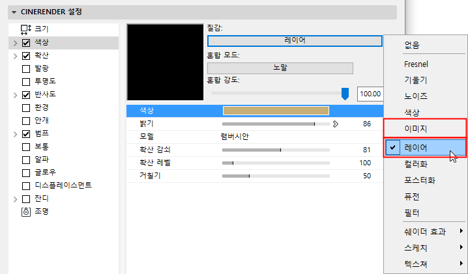Open the 스케치 submenu

pos(425,248)
